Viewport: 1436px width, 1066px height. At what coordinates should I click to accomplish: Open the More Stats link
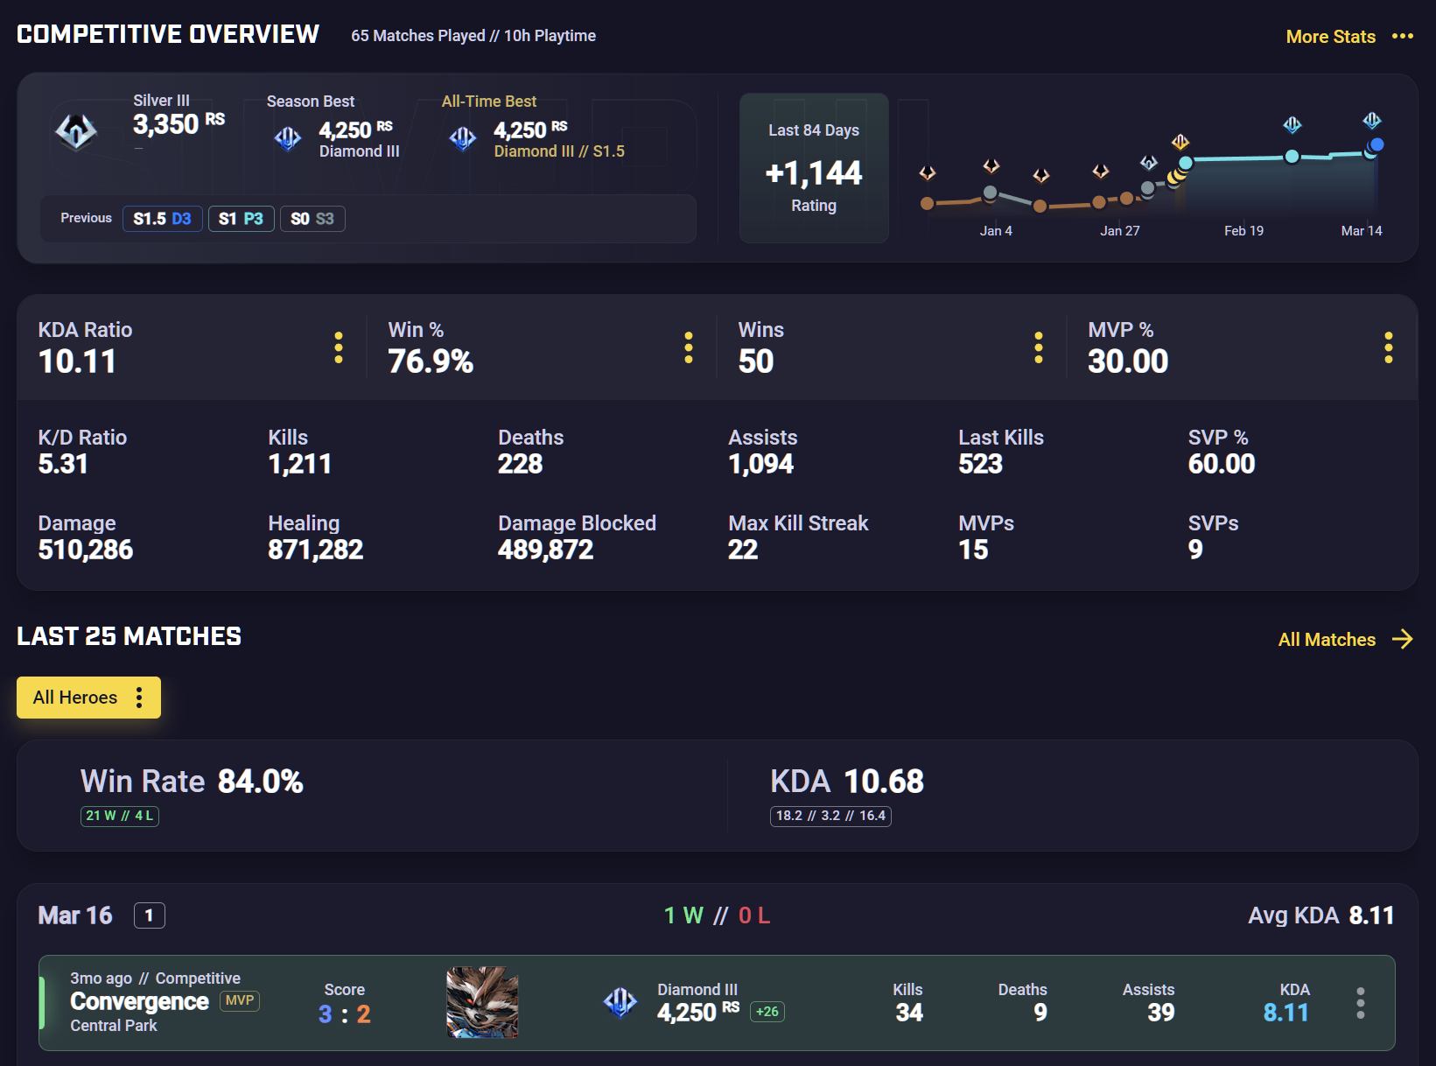click(1330, 37)
